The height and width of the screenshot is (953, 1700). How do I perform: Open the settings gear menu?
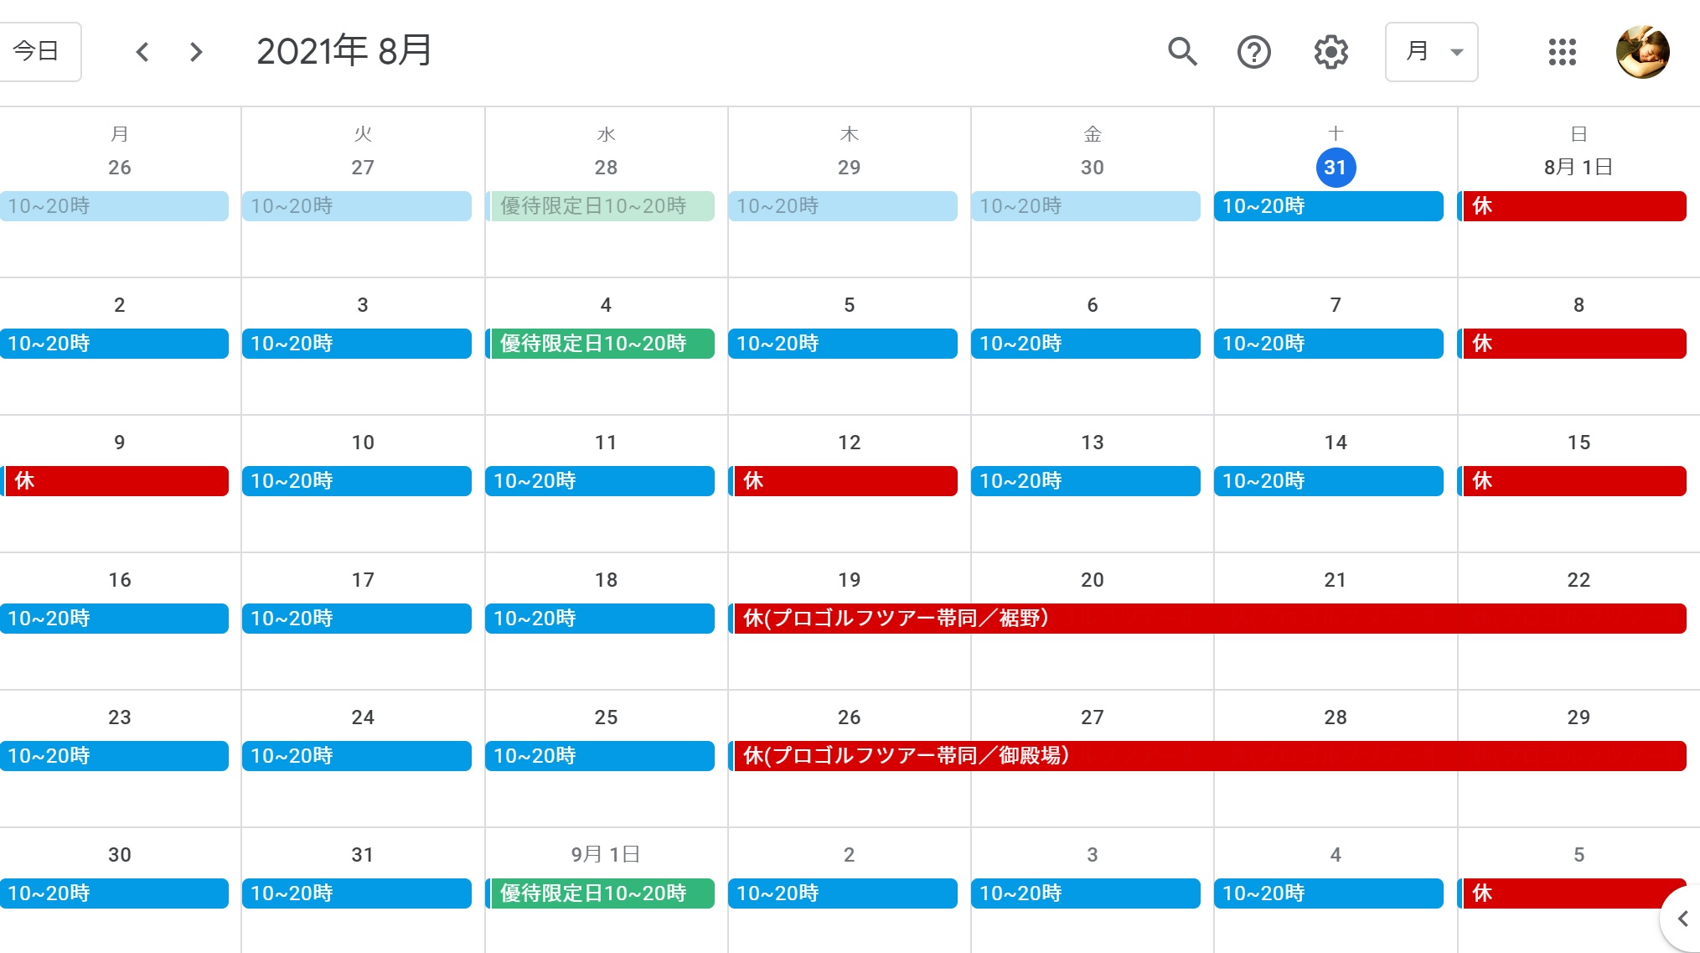point(1331,52)
